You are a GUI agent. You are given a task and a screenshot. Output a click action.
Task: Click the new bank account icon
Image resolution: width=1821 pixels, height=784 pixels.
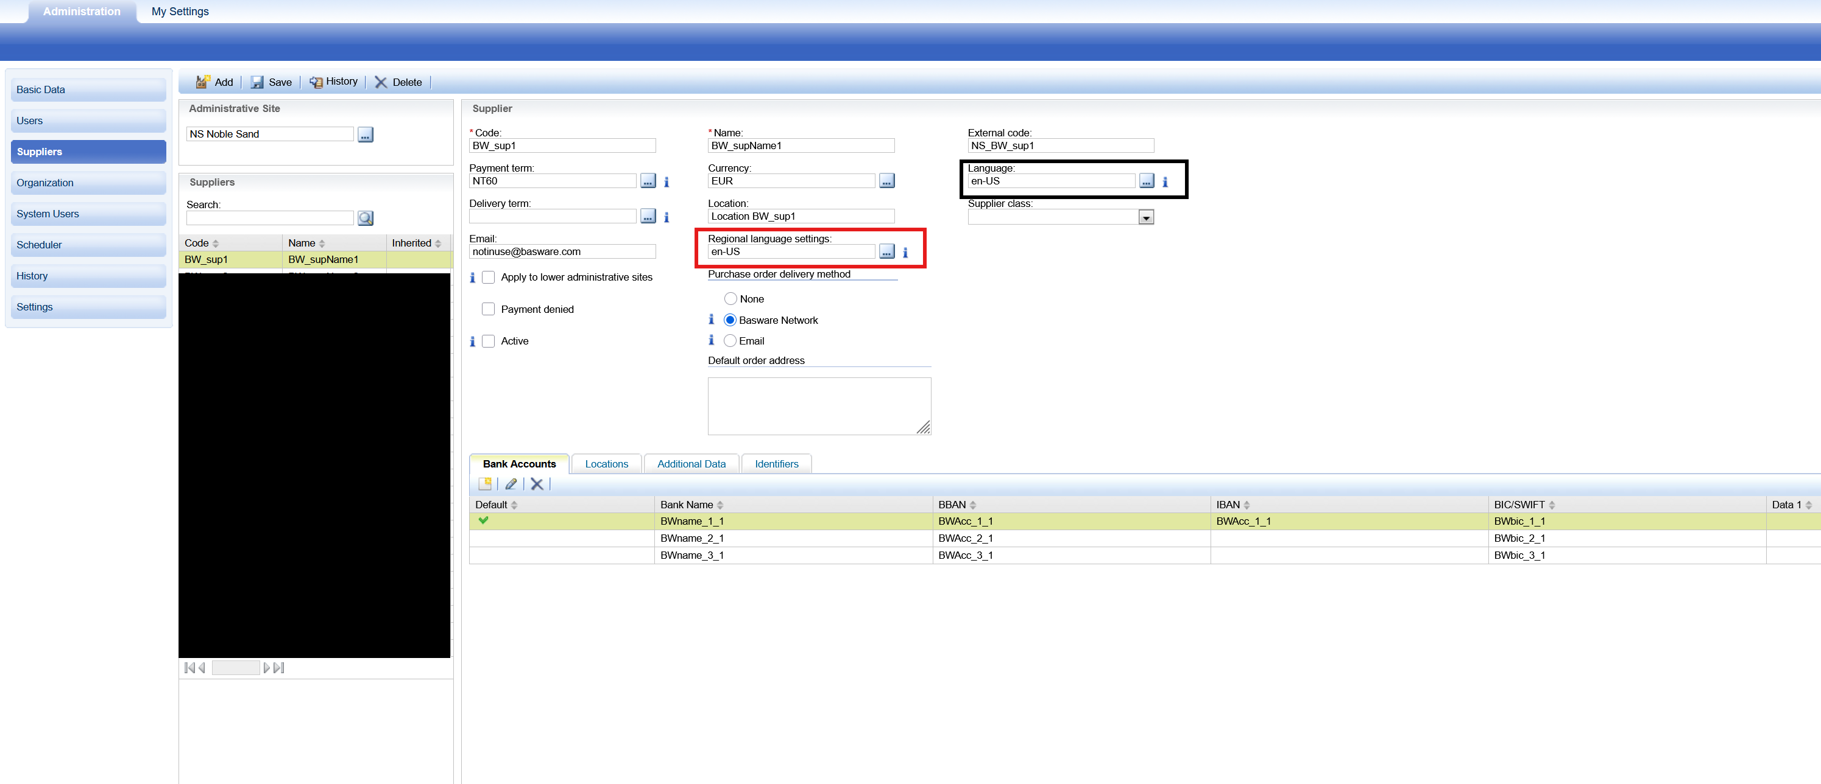(x=485, y=484)
